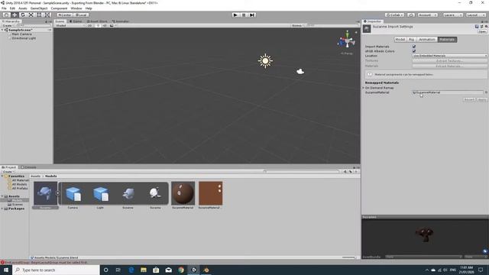Open the Inspector gear settings menu

(x=486, y=27)
